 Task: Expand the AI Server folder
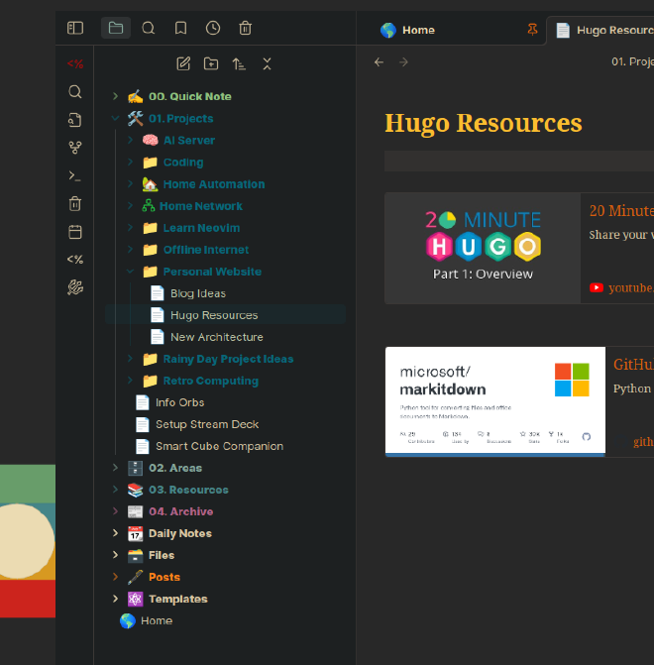130,140
